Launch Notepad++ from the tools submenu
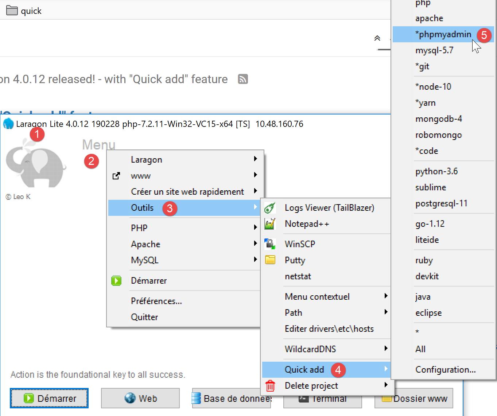The width and height of the screenshot is (497, 416). tap(307, 224)
